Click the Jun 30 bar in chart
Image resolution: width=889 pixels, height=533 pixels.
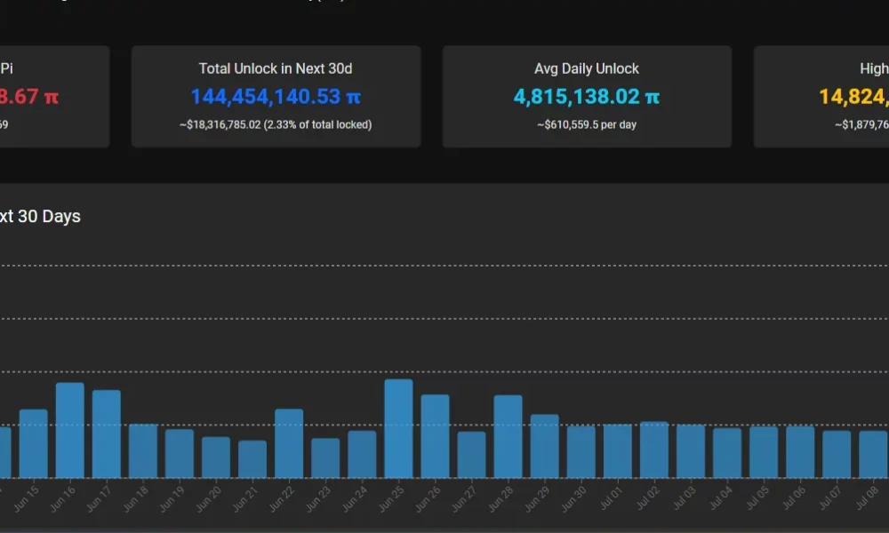pyautogui.click(x=581, y=452)
